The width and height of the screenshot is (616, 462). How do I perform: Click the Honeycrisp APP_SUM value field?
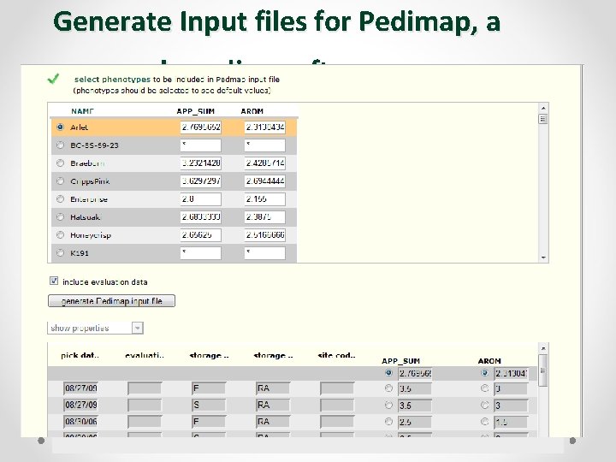[x=201, y=235]
